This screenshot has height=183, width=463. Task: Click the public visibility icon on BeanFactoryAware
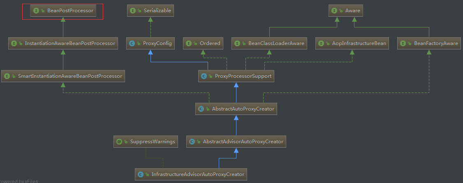click(x=410, y=43)
